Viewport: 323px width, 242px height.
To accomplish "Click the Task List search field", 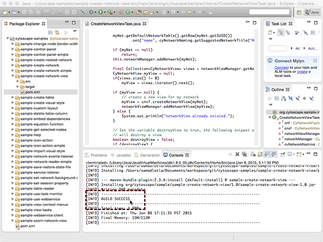I will pyautogui.click(x=278, y=48).
